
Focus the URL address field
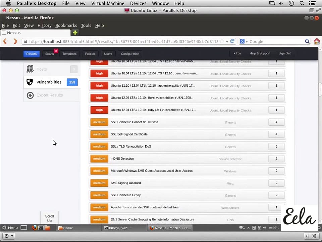point(123,41)
